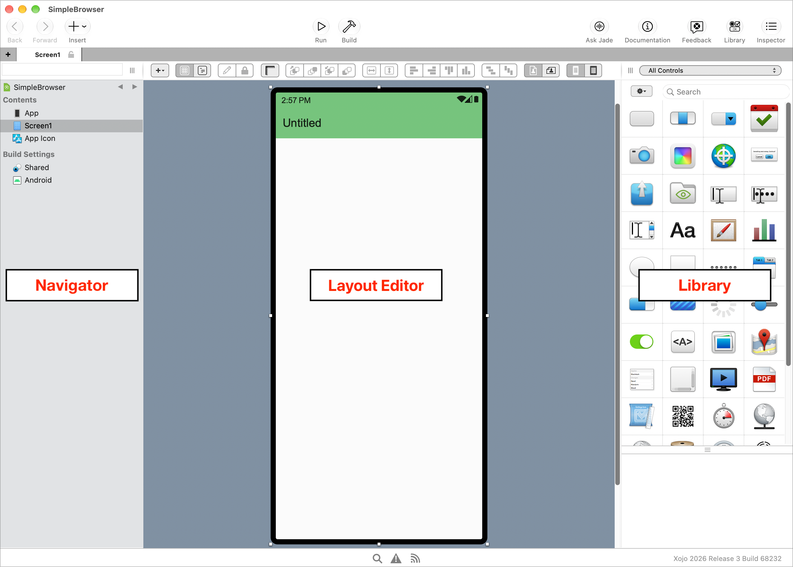Switch to layout view mode

coord(185,70)
